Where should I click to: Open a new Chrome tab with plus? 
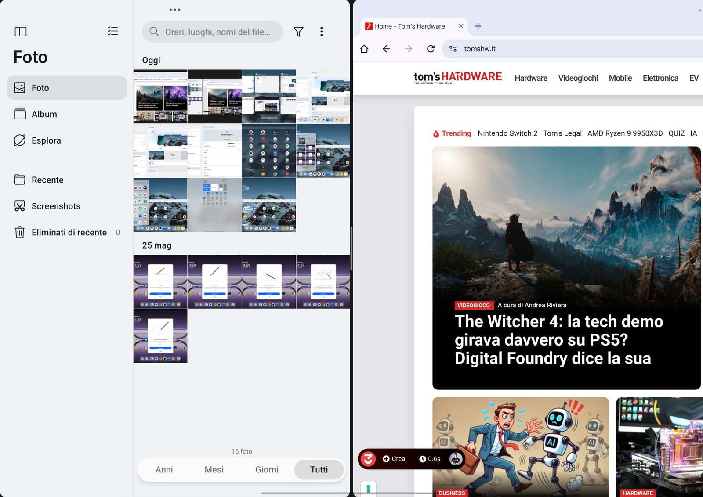[478, 26]
